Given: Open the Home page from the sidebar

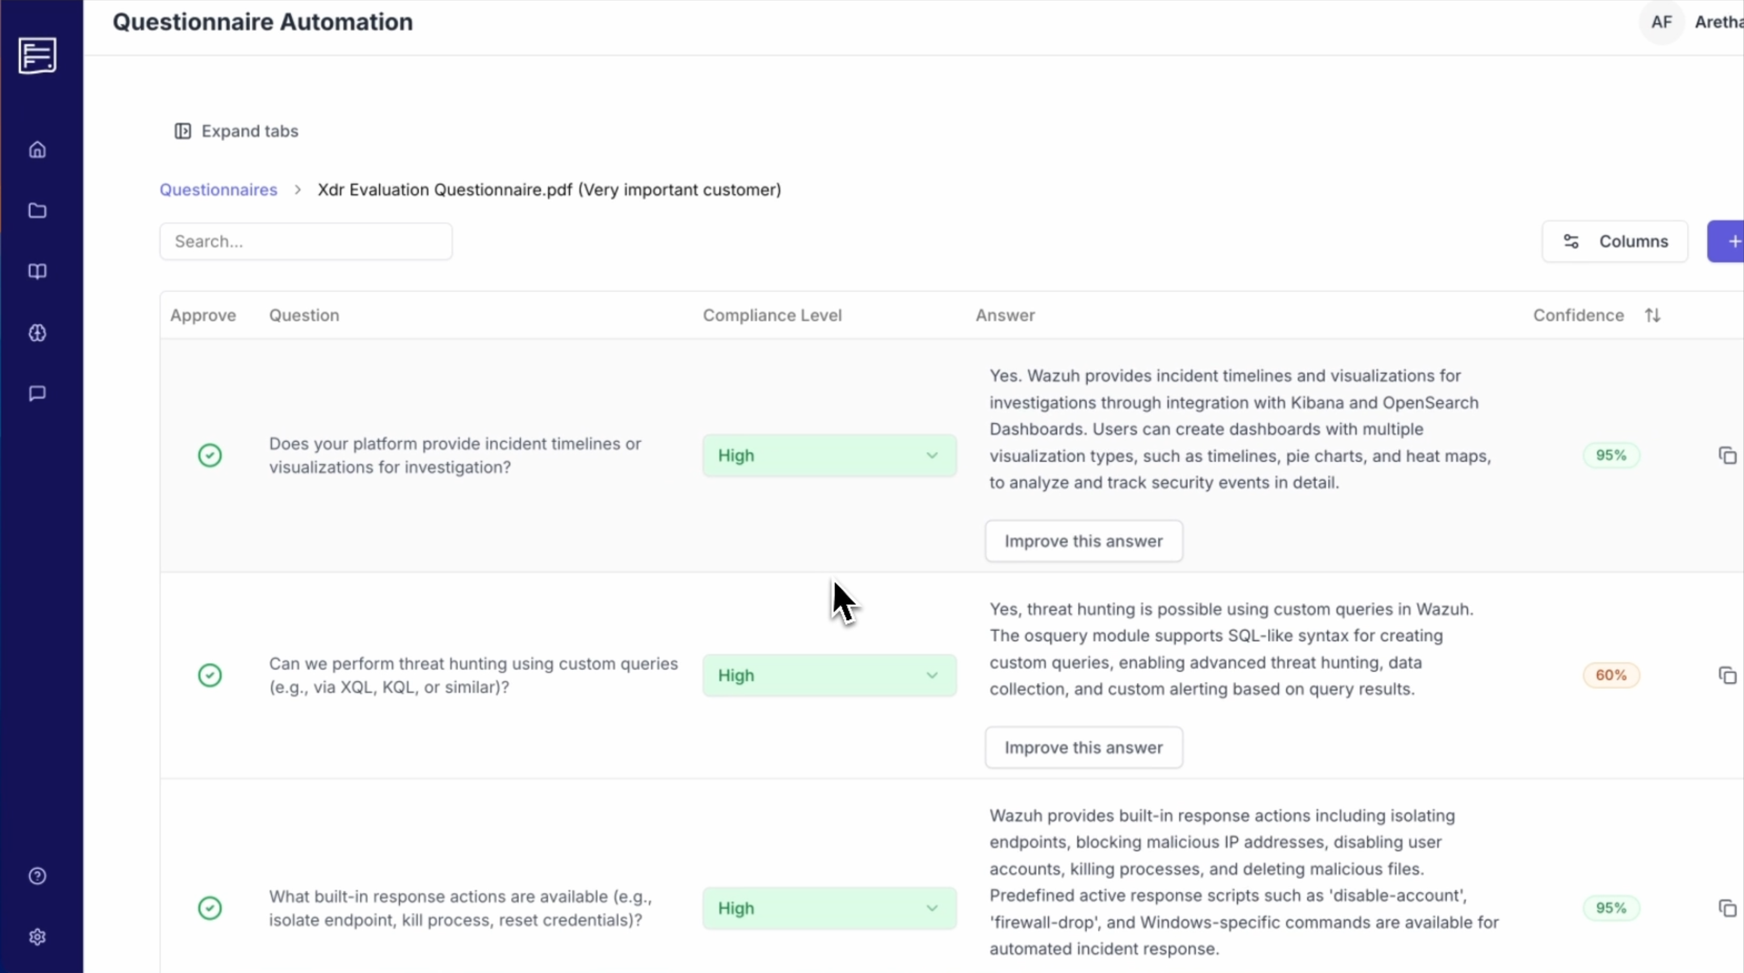Looking at the screenshot, I should (x=37, y=149).
